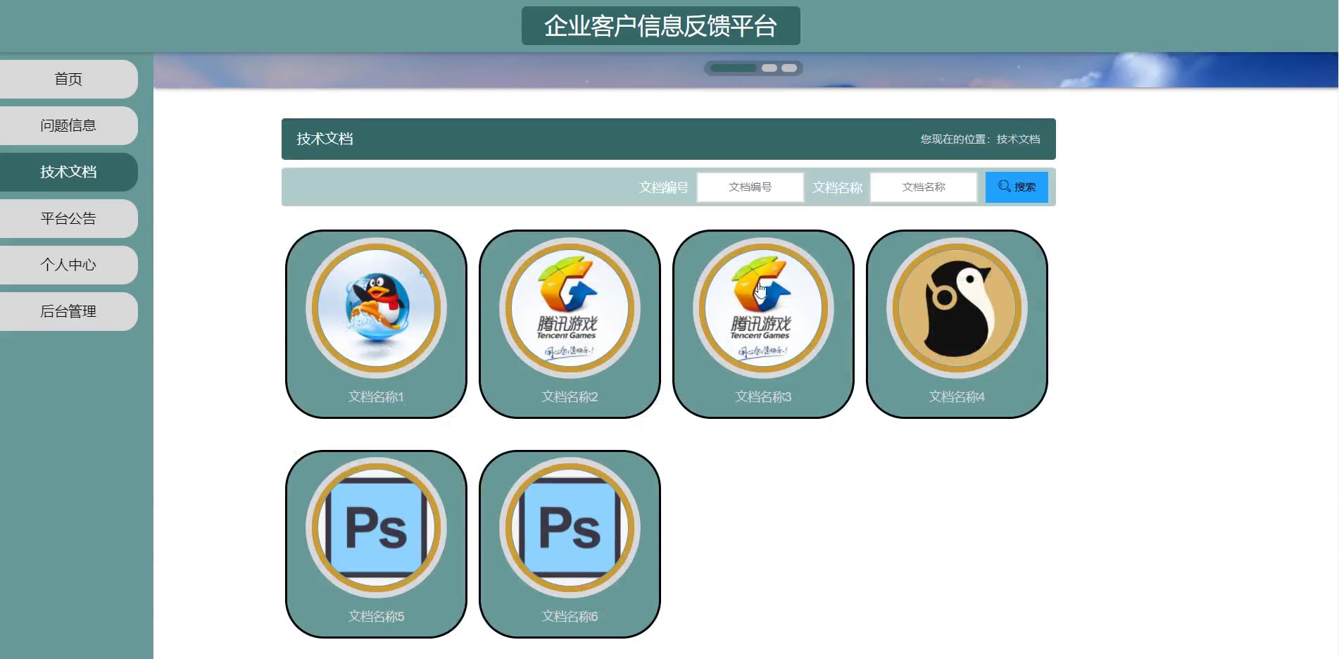Click the 文档名称5 caption

click(376, 617)
